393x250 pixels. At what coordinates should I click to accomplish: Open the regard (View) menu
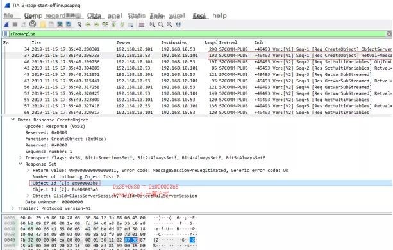63,15
